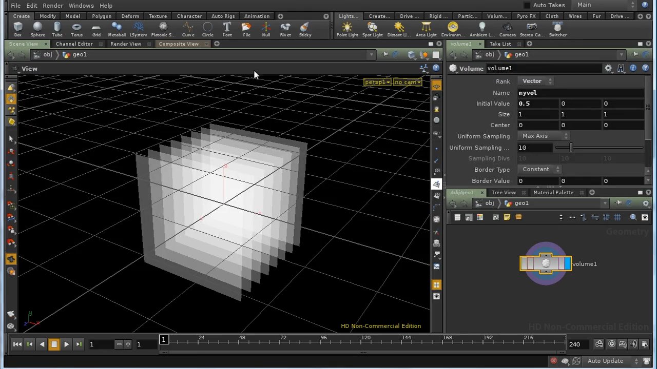Click the Auto Update button
657x369 pixels.
pos(605,361)
